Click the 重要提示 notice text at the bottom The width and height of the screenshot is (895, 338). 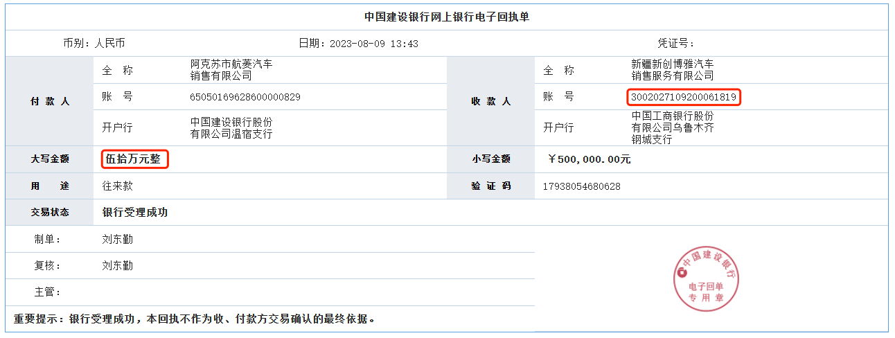[195, 319]
